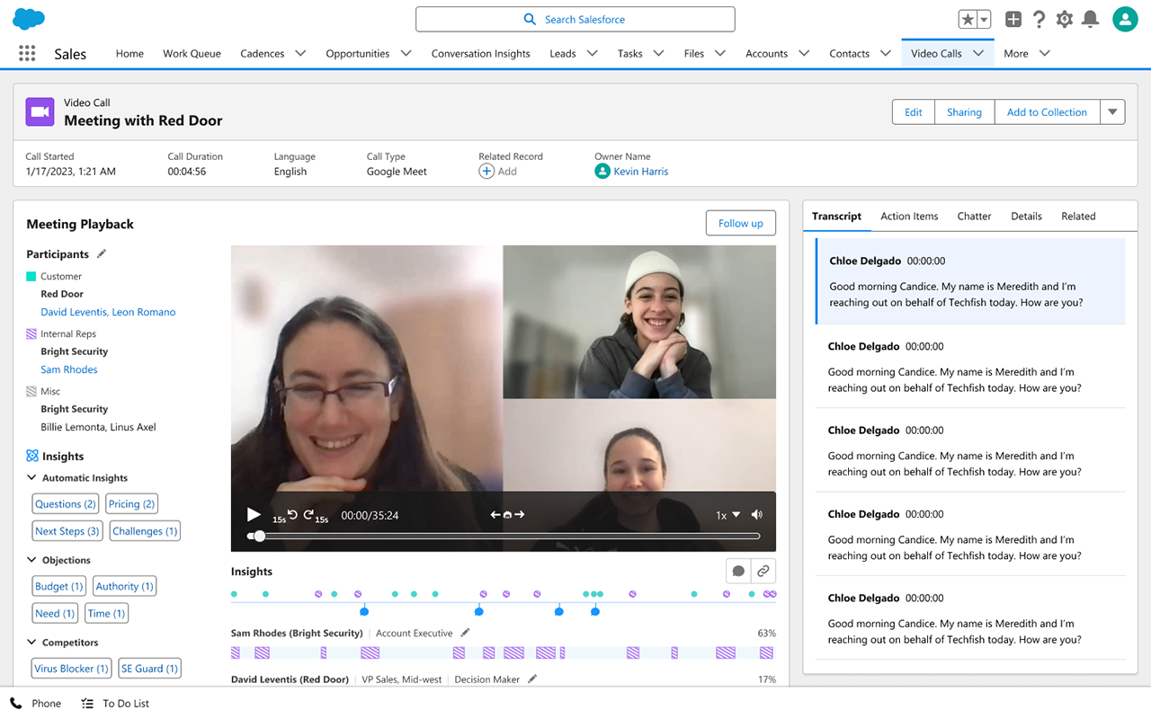
Task: Open the Conversation Insights nav tab
Action: click(x=480, y=54)
